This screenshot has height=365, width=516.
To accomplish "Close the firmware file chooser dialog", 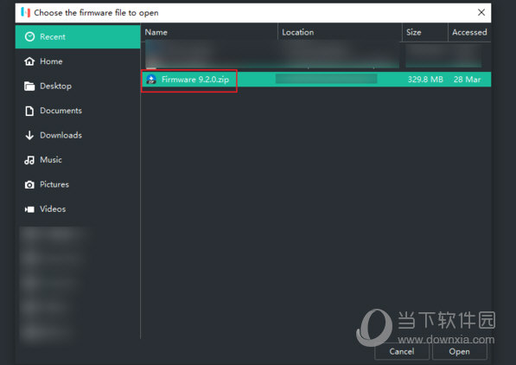I will tap(481, 12).
